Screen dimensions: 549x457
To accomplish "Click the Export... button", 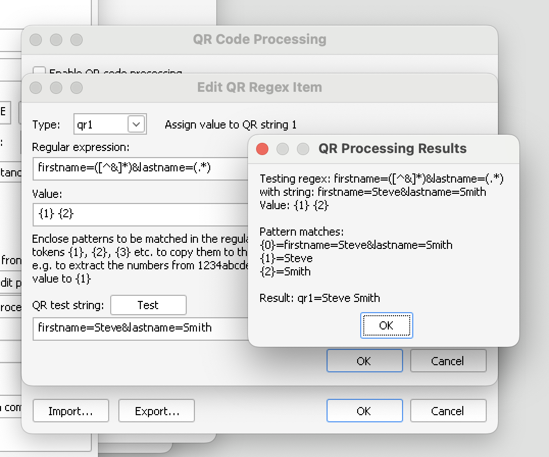I will coord(157,411).
